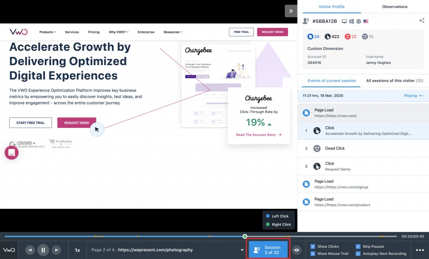Open Services in website nav
This screenshot has width=429, height=259.
tap(72, 32)
